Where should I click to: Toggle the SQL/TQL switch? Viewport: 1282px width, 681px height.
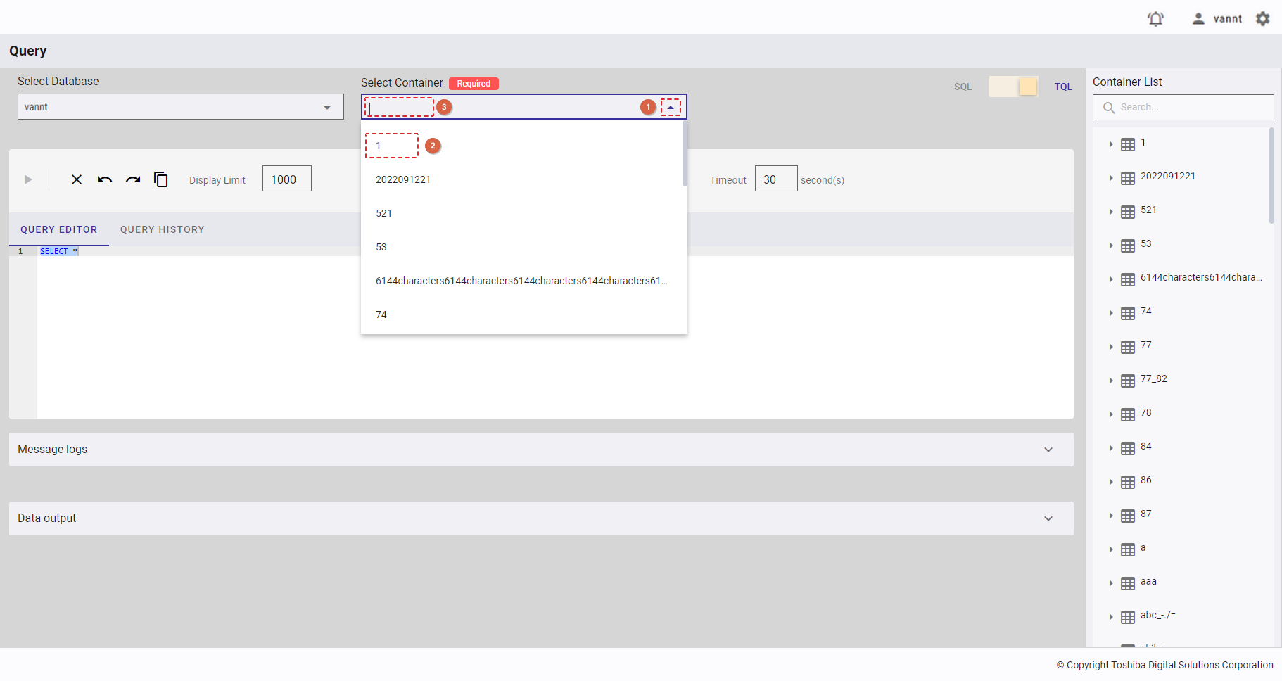click(1013, 87)
